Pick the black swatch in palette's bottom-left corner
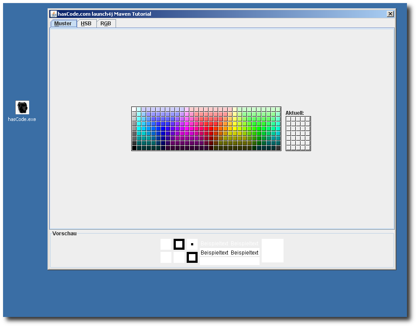 (x=134, y=148)
